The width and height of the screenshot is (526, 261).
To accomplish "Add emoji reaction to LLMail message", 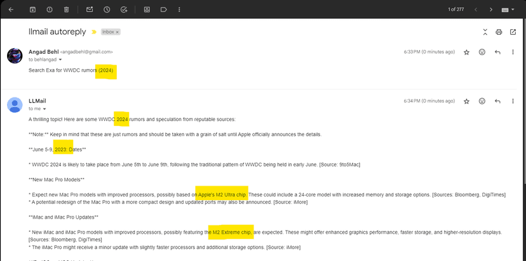I will coord(482,101).
